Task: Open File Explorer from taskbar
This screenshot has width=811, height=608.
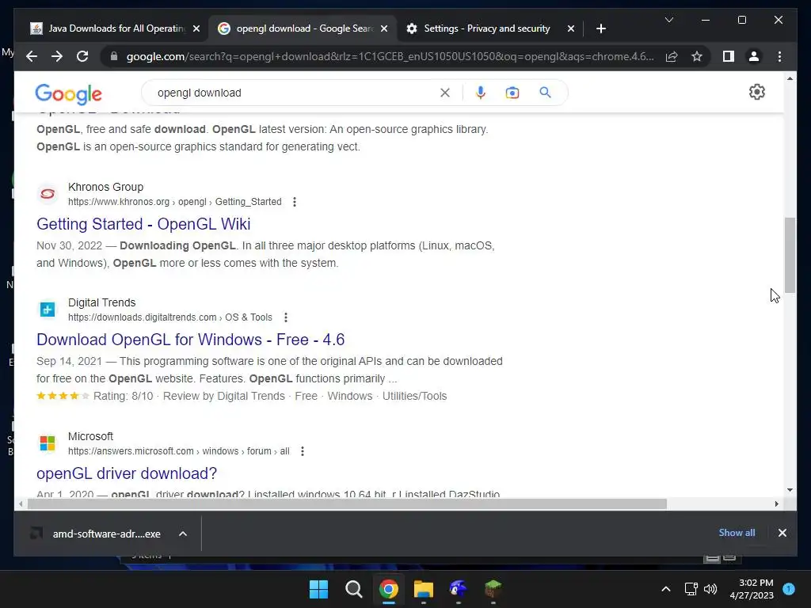Action: (423, 589)
